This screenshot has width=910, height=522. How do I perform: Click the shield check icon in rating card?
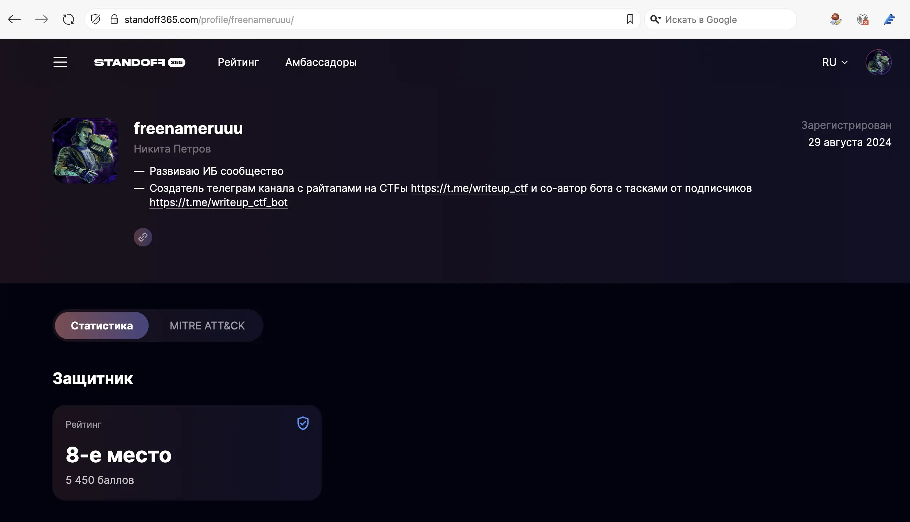pos(303,423)
